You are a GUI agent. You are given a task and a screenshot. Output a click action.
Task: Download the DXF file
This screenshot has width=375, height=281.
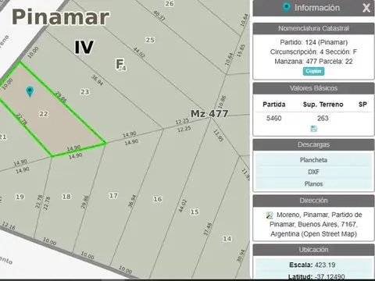(313, 172)
